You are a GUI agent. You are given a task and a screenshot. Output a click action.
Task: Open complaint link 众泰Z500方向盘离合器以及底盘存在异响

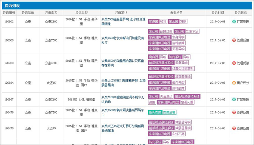pos(123,63)
